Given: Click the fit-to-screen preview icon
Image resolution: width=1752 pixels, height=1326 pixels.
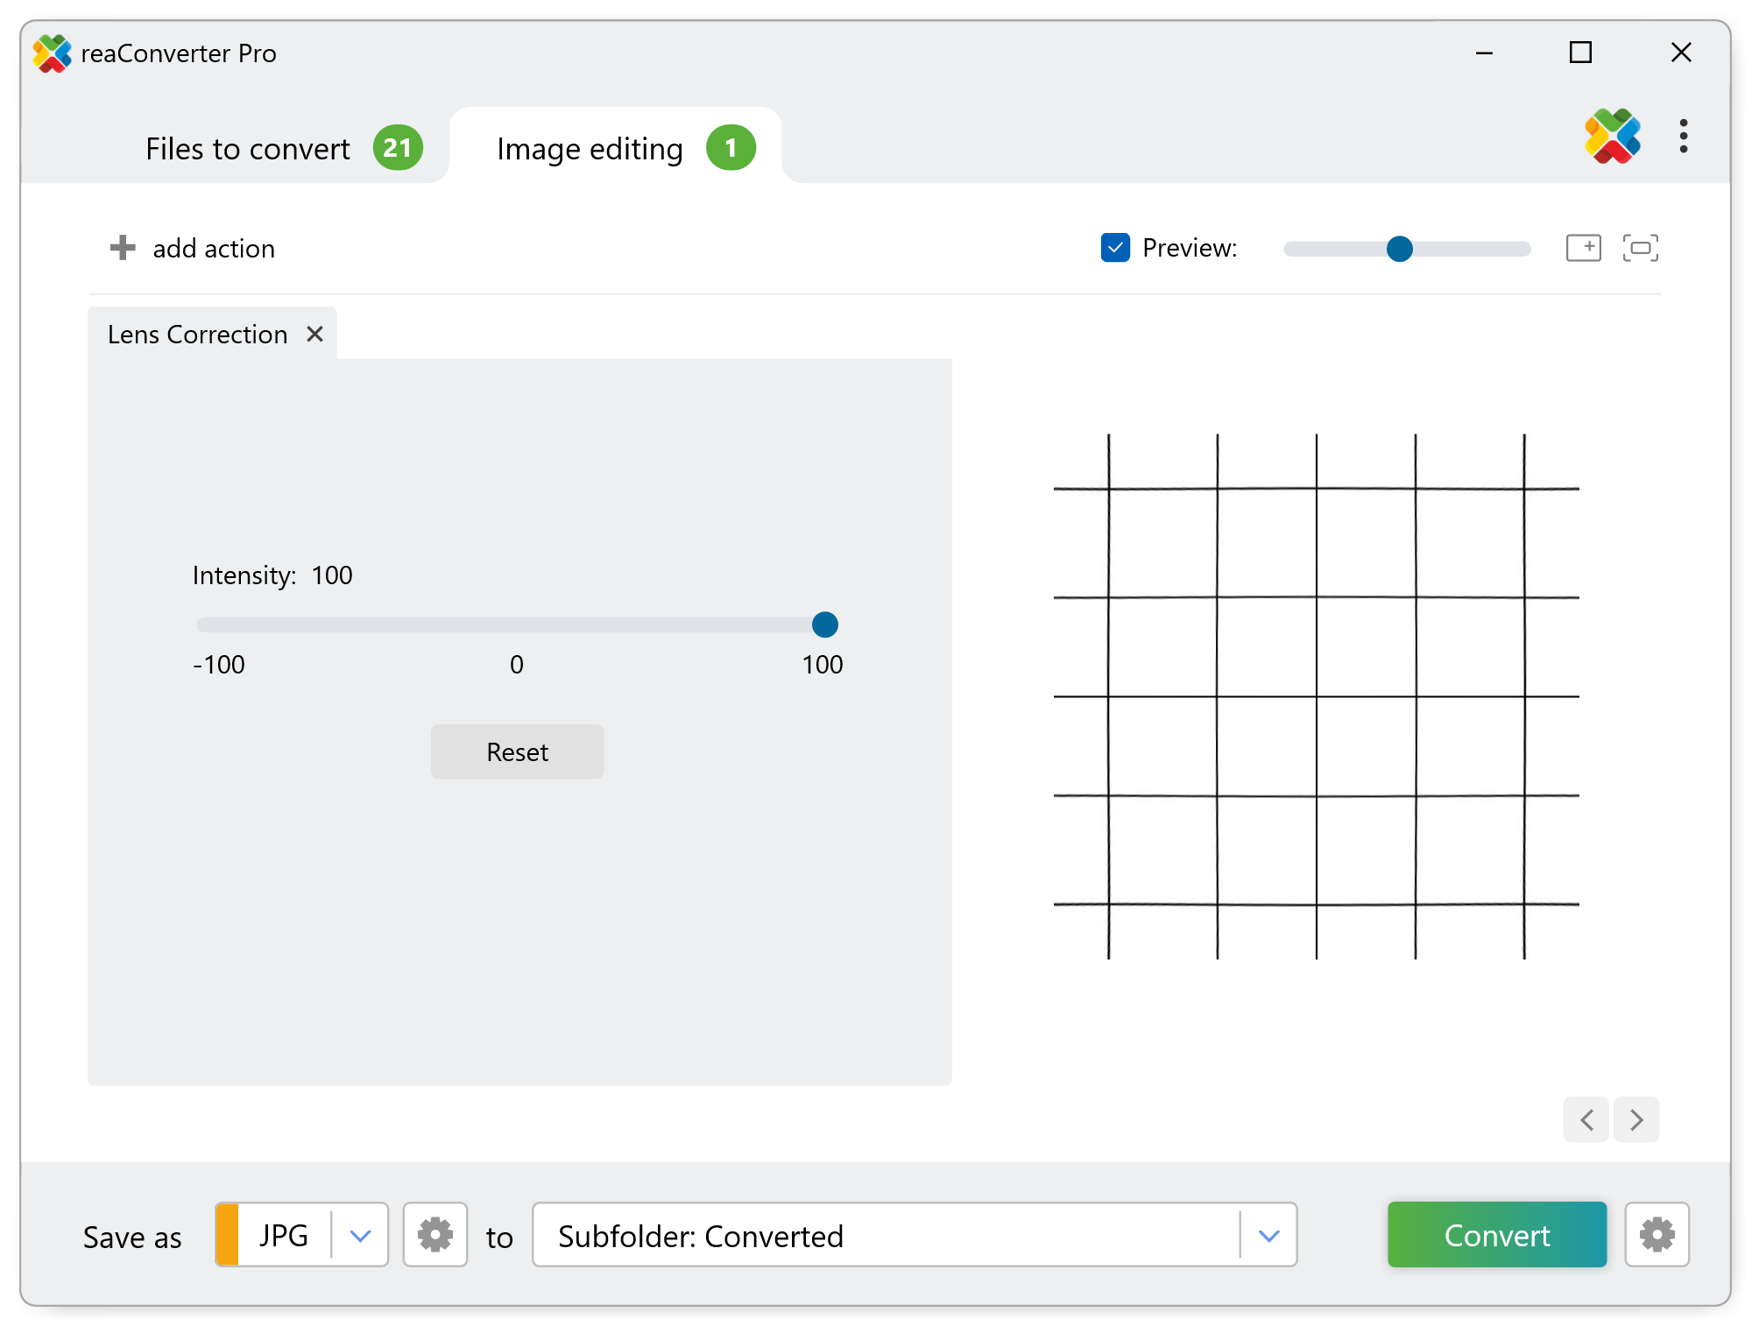Looking at the screenshot, I should (1640, 248).
